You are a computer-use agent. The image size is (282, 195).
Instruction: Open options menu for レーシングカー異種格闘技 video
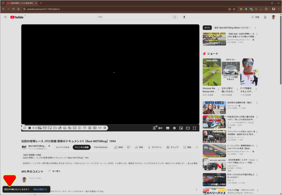click(x=257, y=146)
